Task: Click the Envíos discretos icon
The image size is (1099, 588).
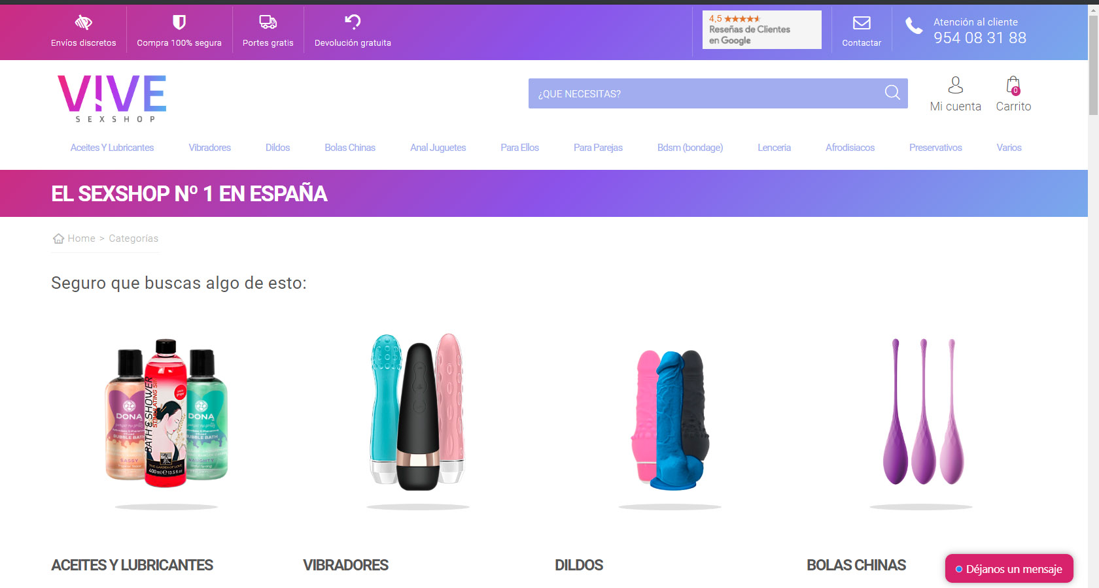Action: point(83,23)
